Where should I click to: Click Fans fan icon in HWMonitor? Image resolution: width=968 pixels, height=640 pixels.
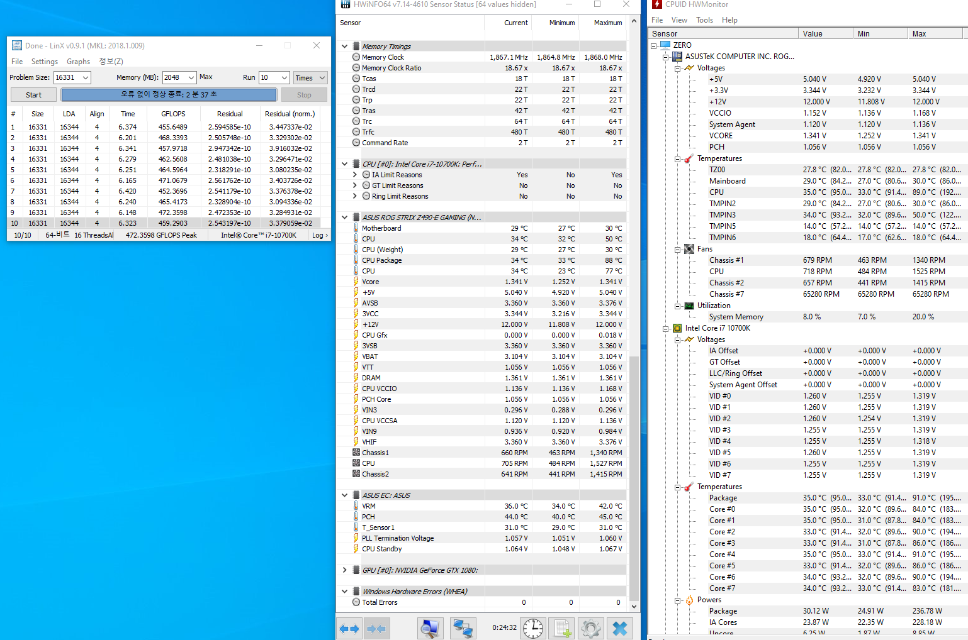pyautogui.click(x=689, y=249)
